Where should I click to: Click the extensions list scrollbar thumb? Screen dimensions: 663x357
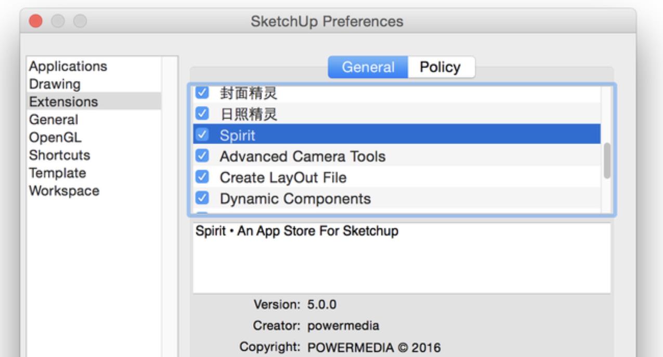coord(606,161)
